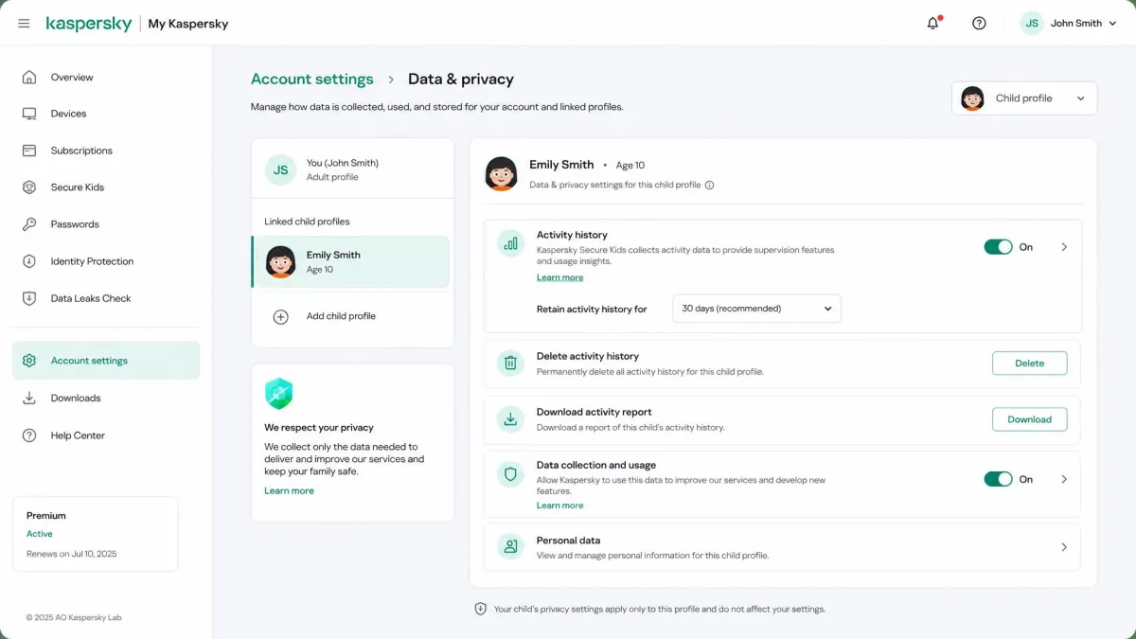This screenshot has height=639, width=1136.
Task: Open Passwords in the sidebar
Action: 106,224
